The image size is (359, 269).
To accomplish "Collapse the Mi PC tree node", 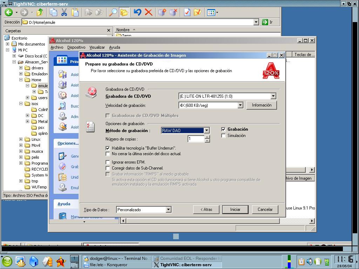I will [x=8, y=50].
